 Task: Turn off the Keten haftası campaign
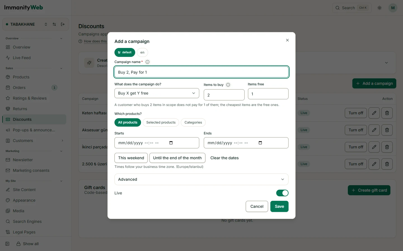pyautogui.click(x=356, y=113)
